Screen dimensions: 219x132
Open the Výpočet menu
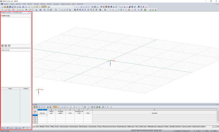30,4
